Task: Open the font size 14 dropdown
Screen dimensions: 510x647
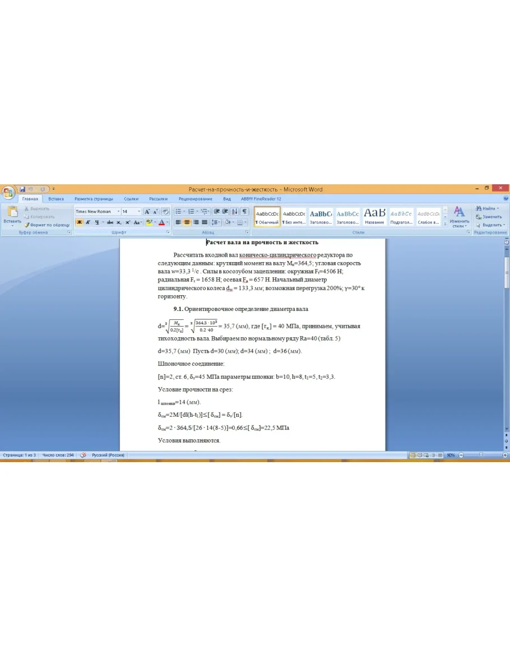Action: click(x=140, y=212)
